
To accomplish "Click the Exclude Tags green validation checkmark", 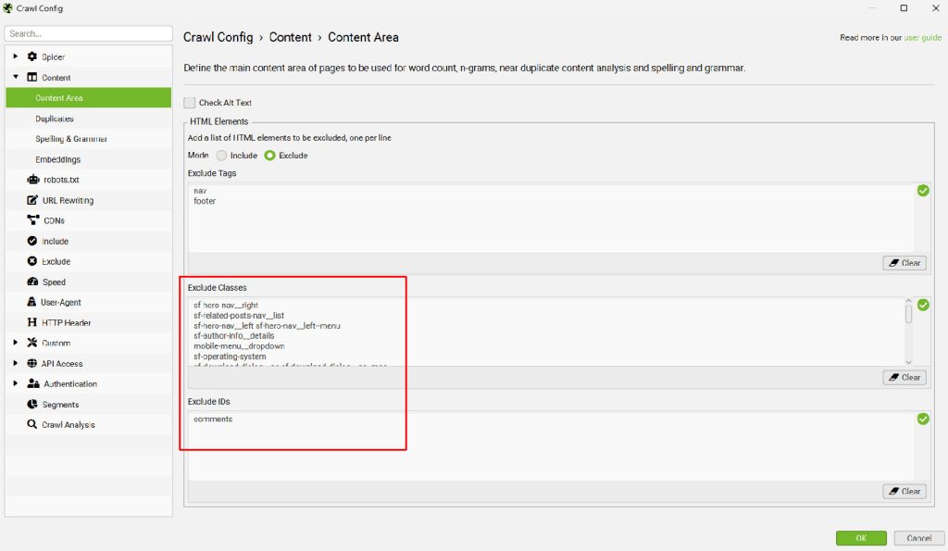I will coord(923,191).
